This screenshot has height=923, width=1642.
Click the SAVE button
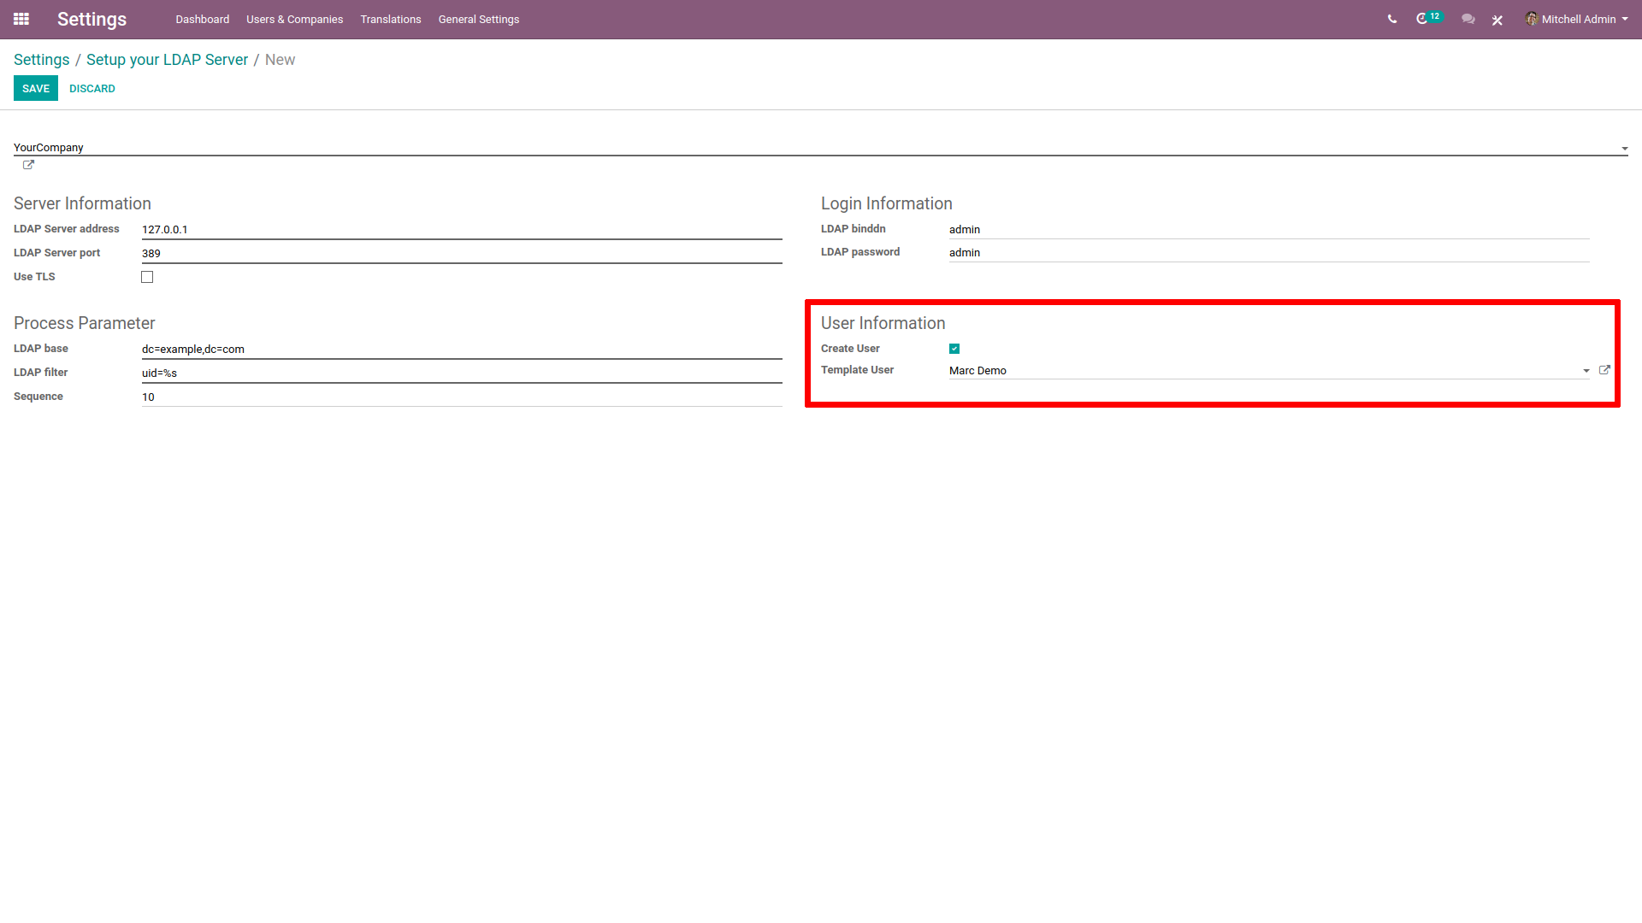[x=36, y=89]
